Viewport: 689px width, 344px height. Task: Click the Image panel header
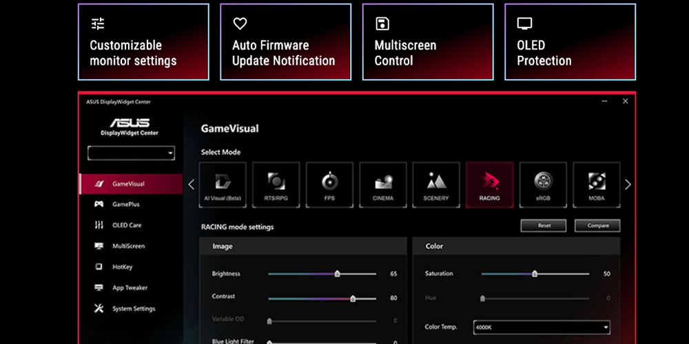pos(303,246)
